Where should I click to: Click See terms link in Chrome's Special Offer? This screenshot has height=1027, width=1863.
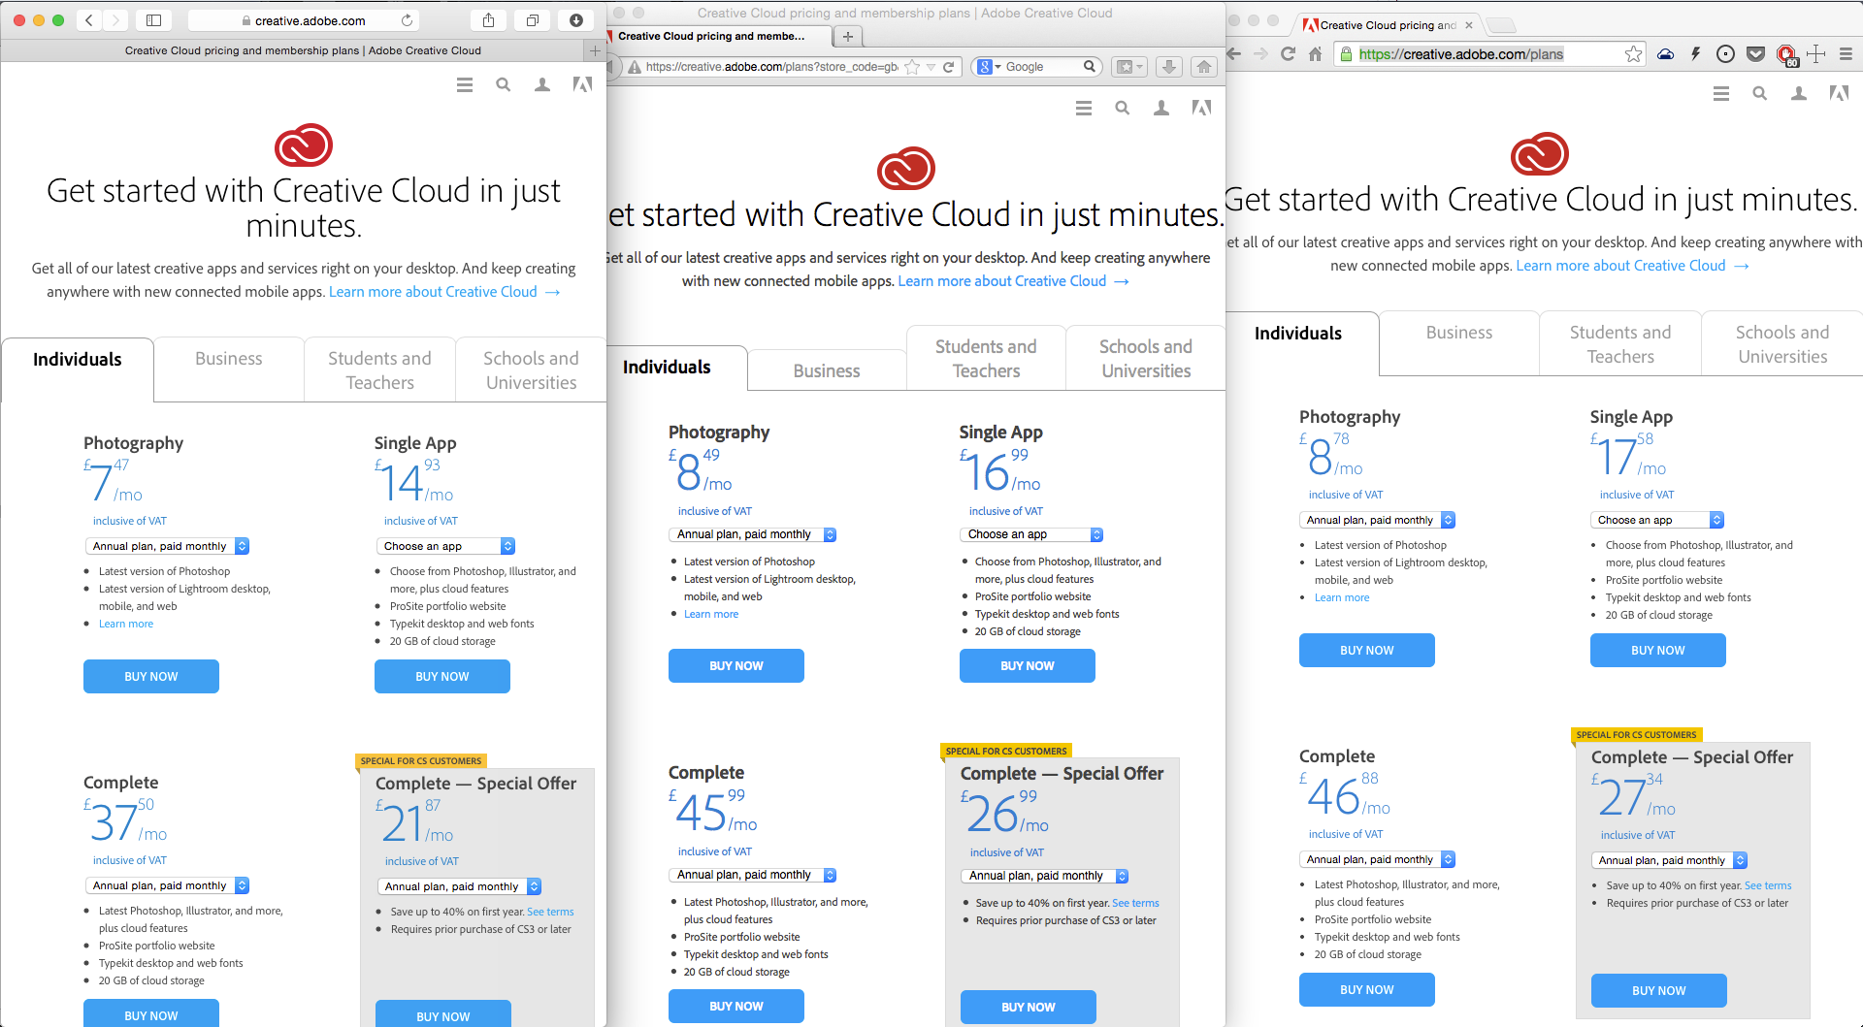click(1768, 885)
